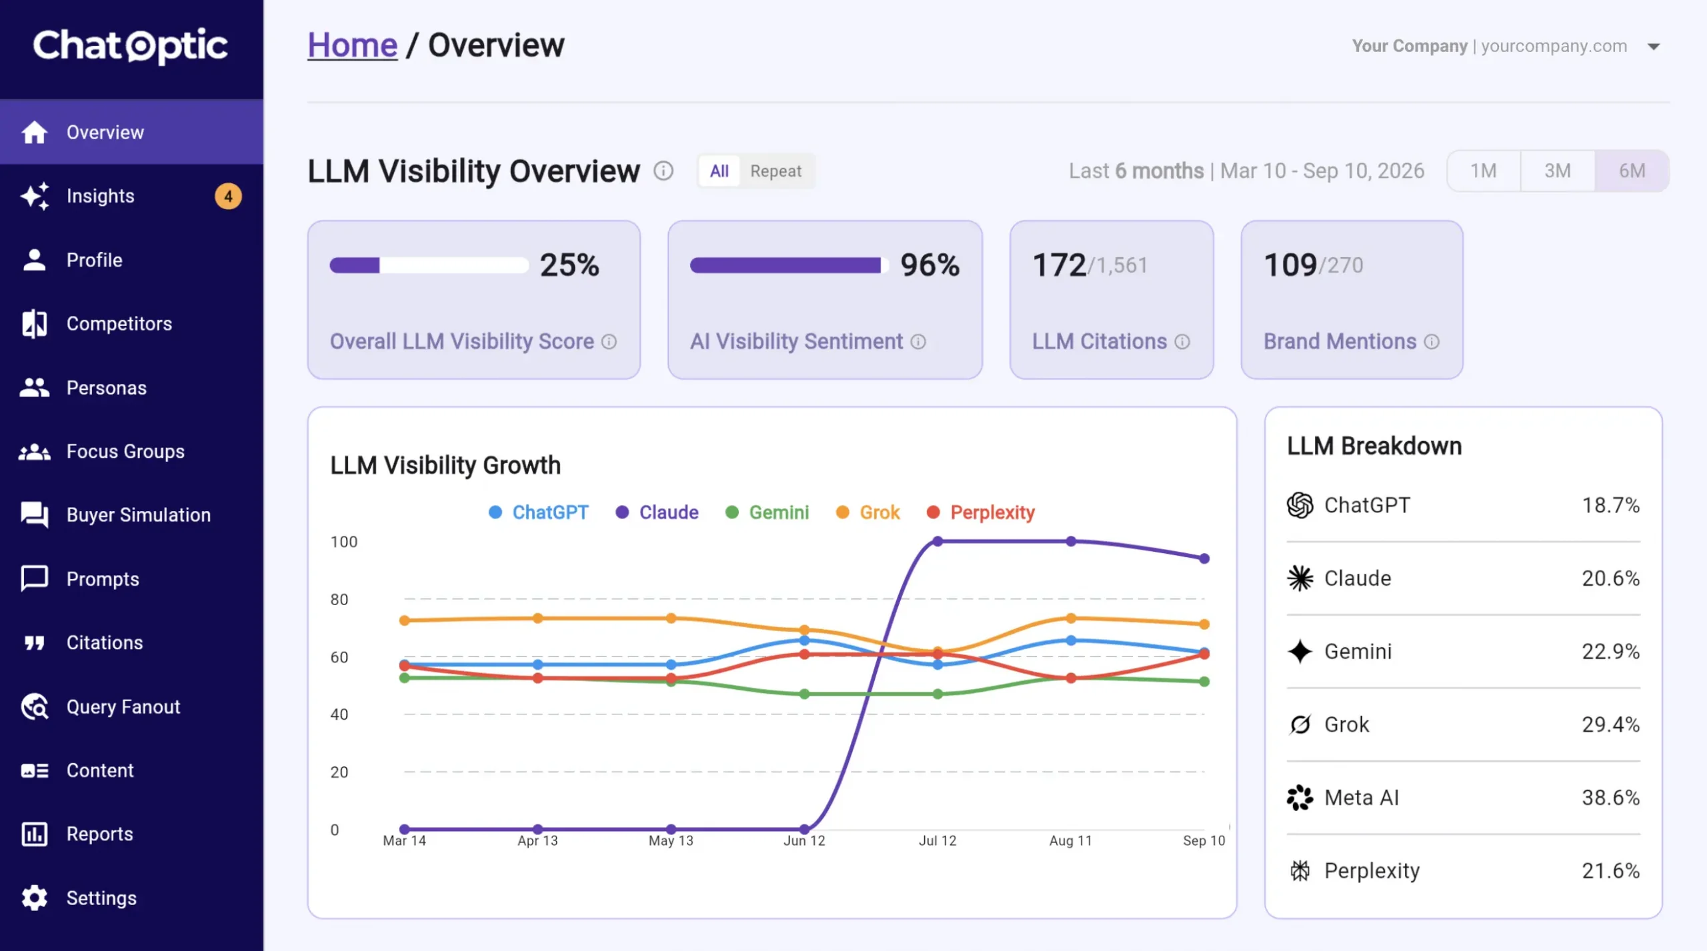
Task: Click the Content card icon
Action: coord(34,770)
